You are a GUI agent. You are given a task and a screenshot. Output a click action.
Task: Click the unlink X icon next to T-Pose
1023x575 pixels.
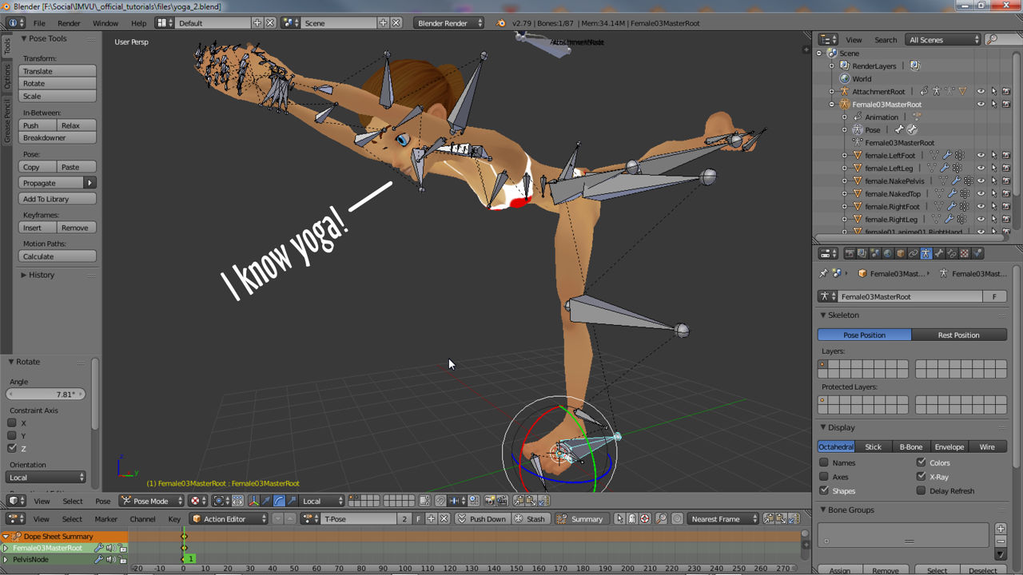pyautogui.click(x=444, y=518)
